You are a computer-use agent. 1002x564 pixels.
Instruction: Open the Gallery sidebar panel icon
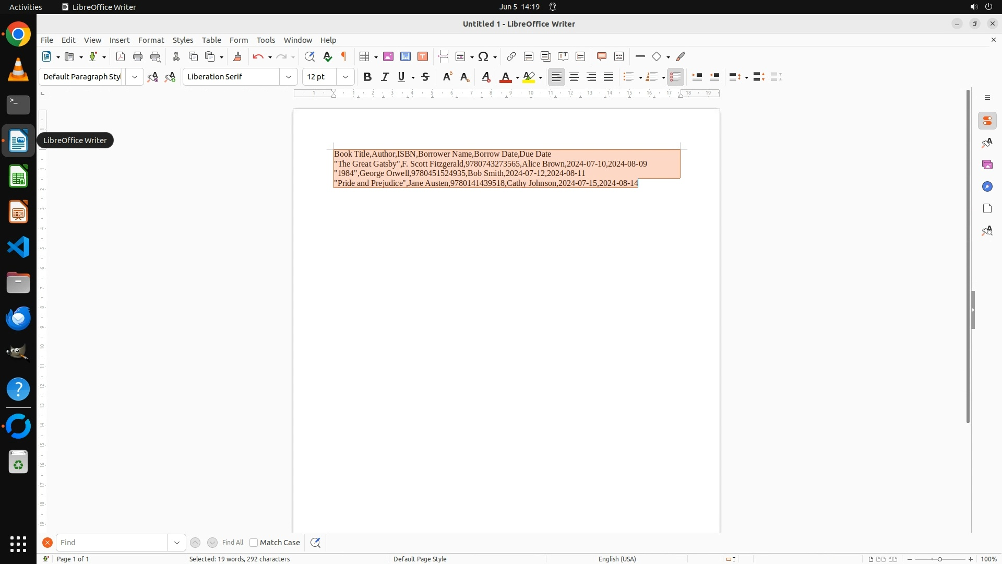[x=987, y=164]
